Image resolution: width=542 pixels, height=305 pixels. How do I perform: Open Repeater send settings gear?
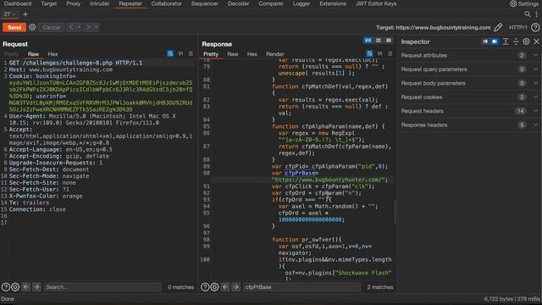[x=32, y=27]
